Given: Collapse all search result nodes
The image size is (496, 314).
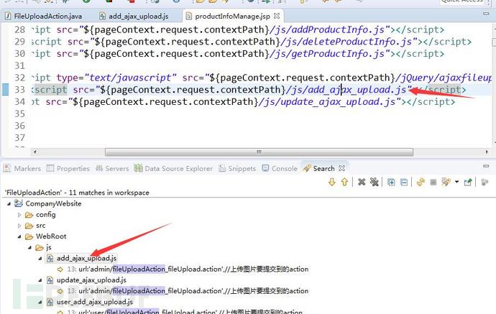Looking at the screenshot, I should point(404,182).
